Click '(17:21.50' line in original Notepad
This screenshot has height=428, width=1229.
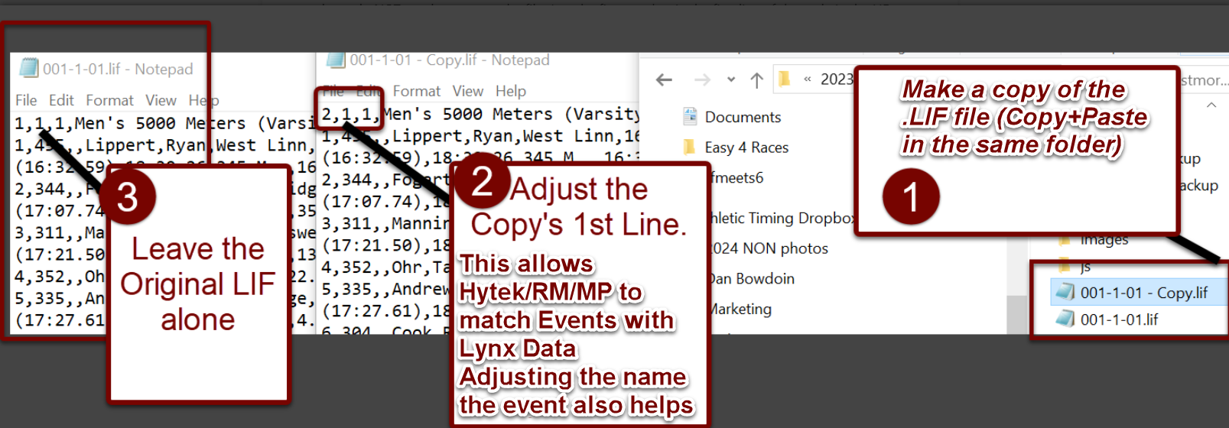coord(60,255)
